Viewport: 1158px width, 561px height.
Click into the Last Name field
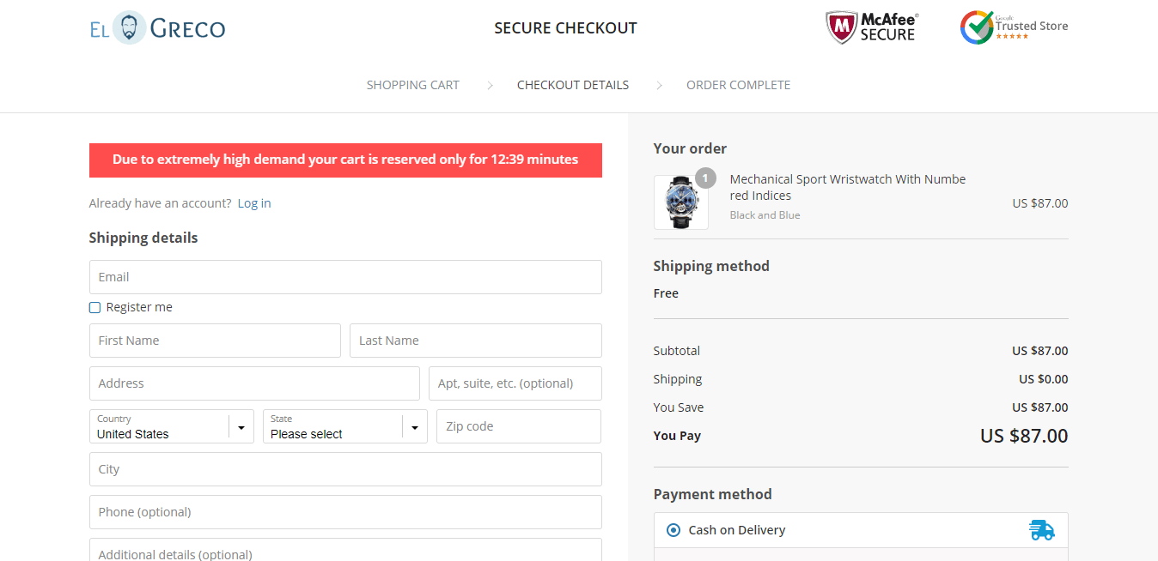pos(475,341)
